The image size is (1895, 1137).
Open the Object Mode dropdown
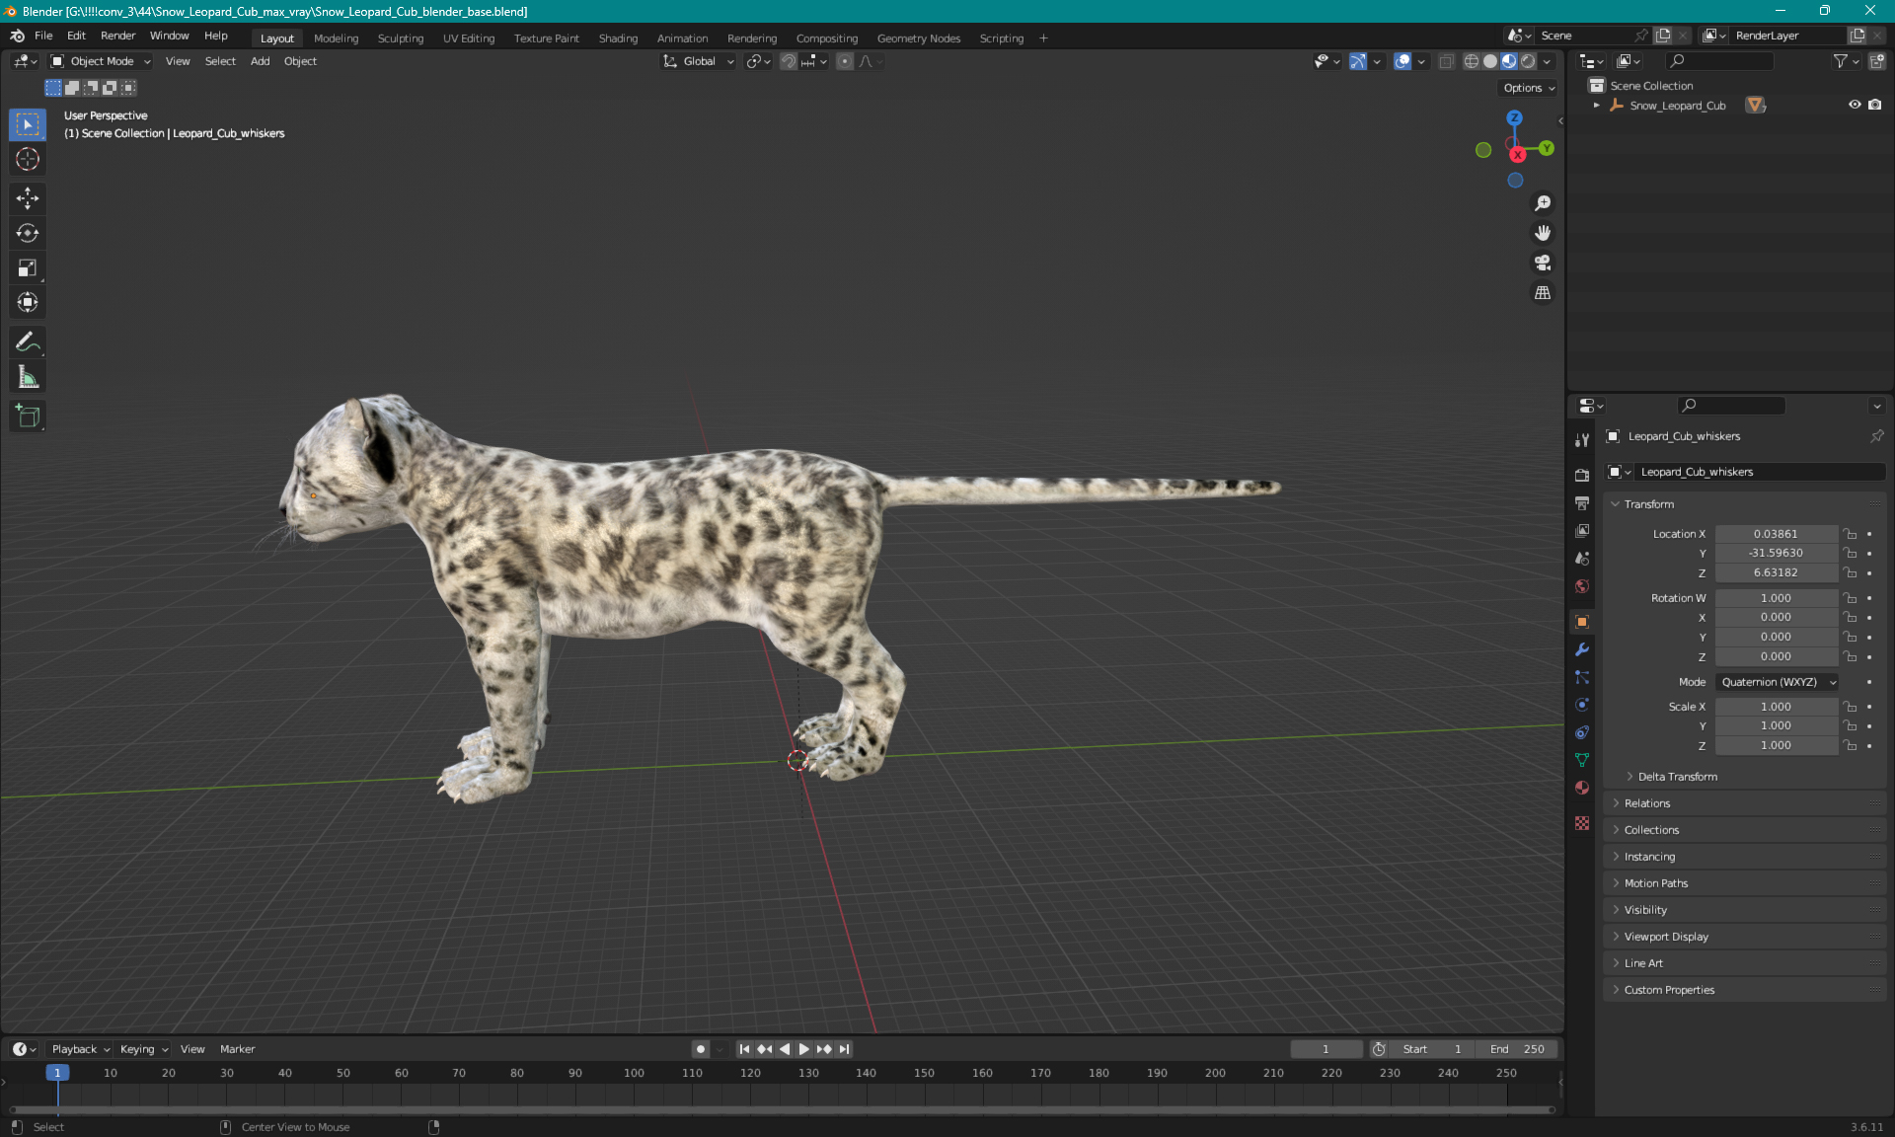(x=101, y=61)
